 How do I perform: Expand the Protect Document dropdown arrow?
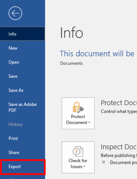89,122
